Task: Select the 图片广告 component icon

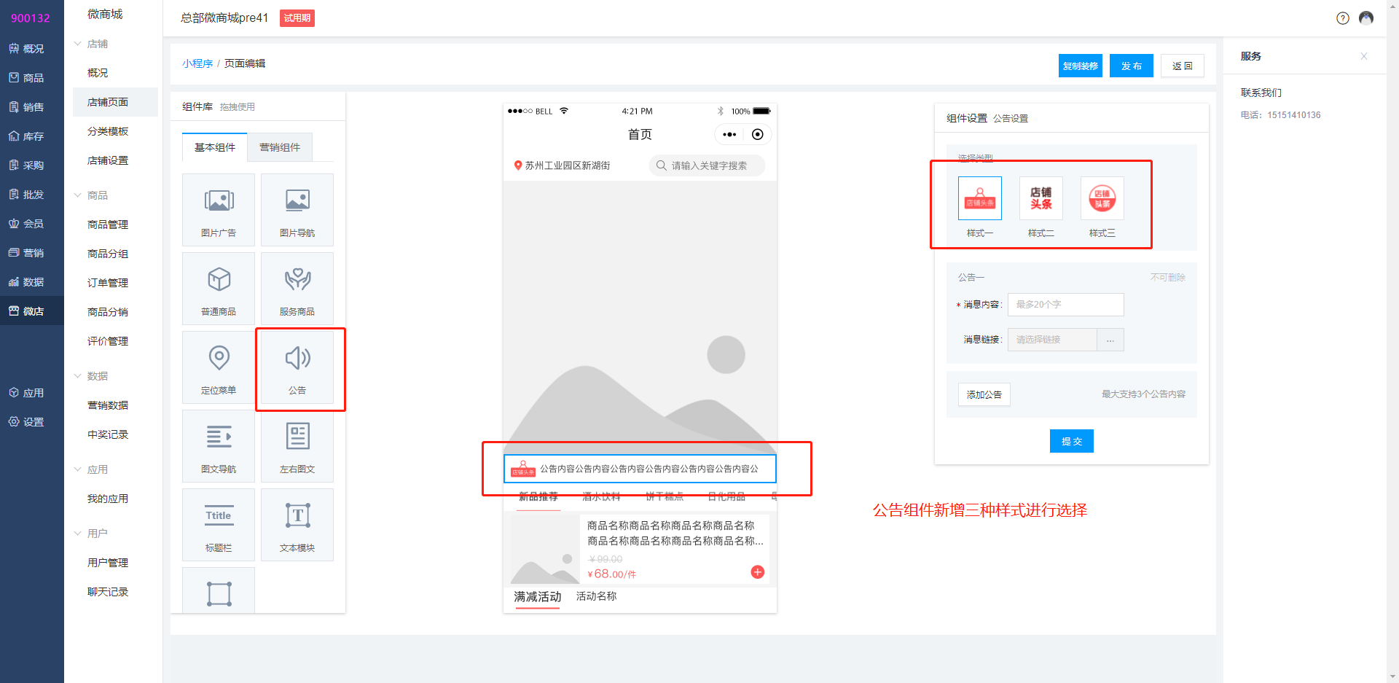Action: 219,200
